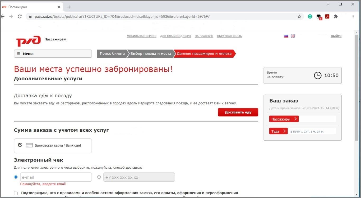
Task: Open Chrome's three-dot menu
Action: coord(353,17)
